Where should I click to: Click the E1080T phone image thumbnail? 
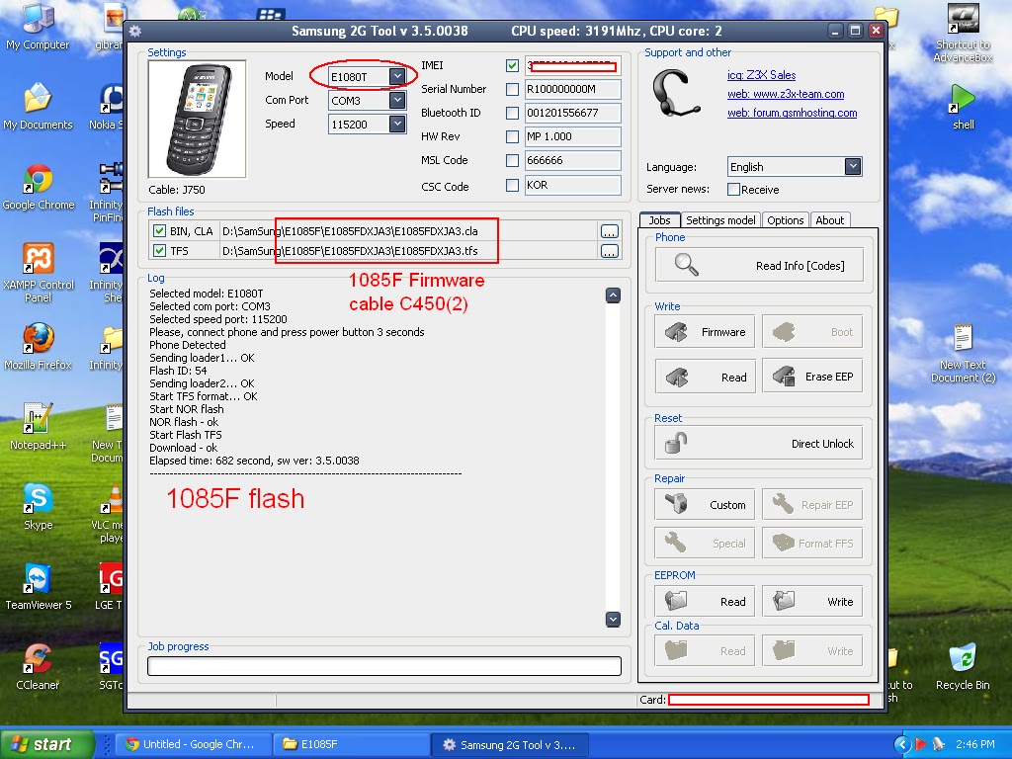pyautogui.click(x=197, y=120)
